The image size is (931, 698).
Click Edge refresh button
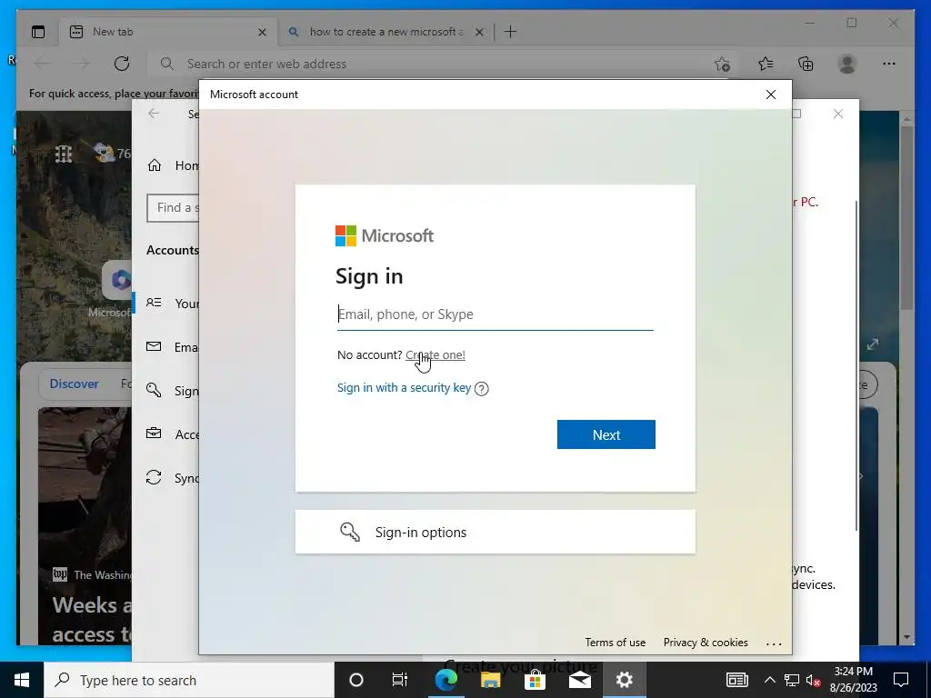point(122,64)
